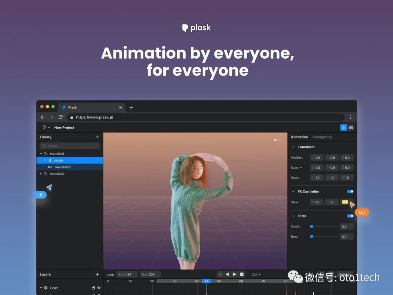
Task: Click the View X value field
Action: pyautogui.click(x=317, y=202)
